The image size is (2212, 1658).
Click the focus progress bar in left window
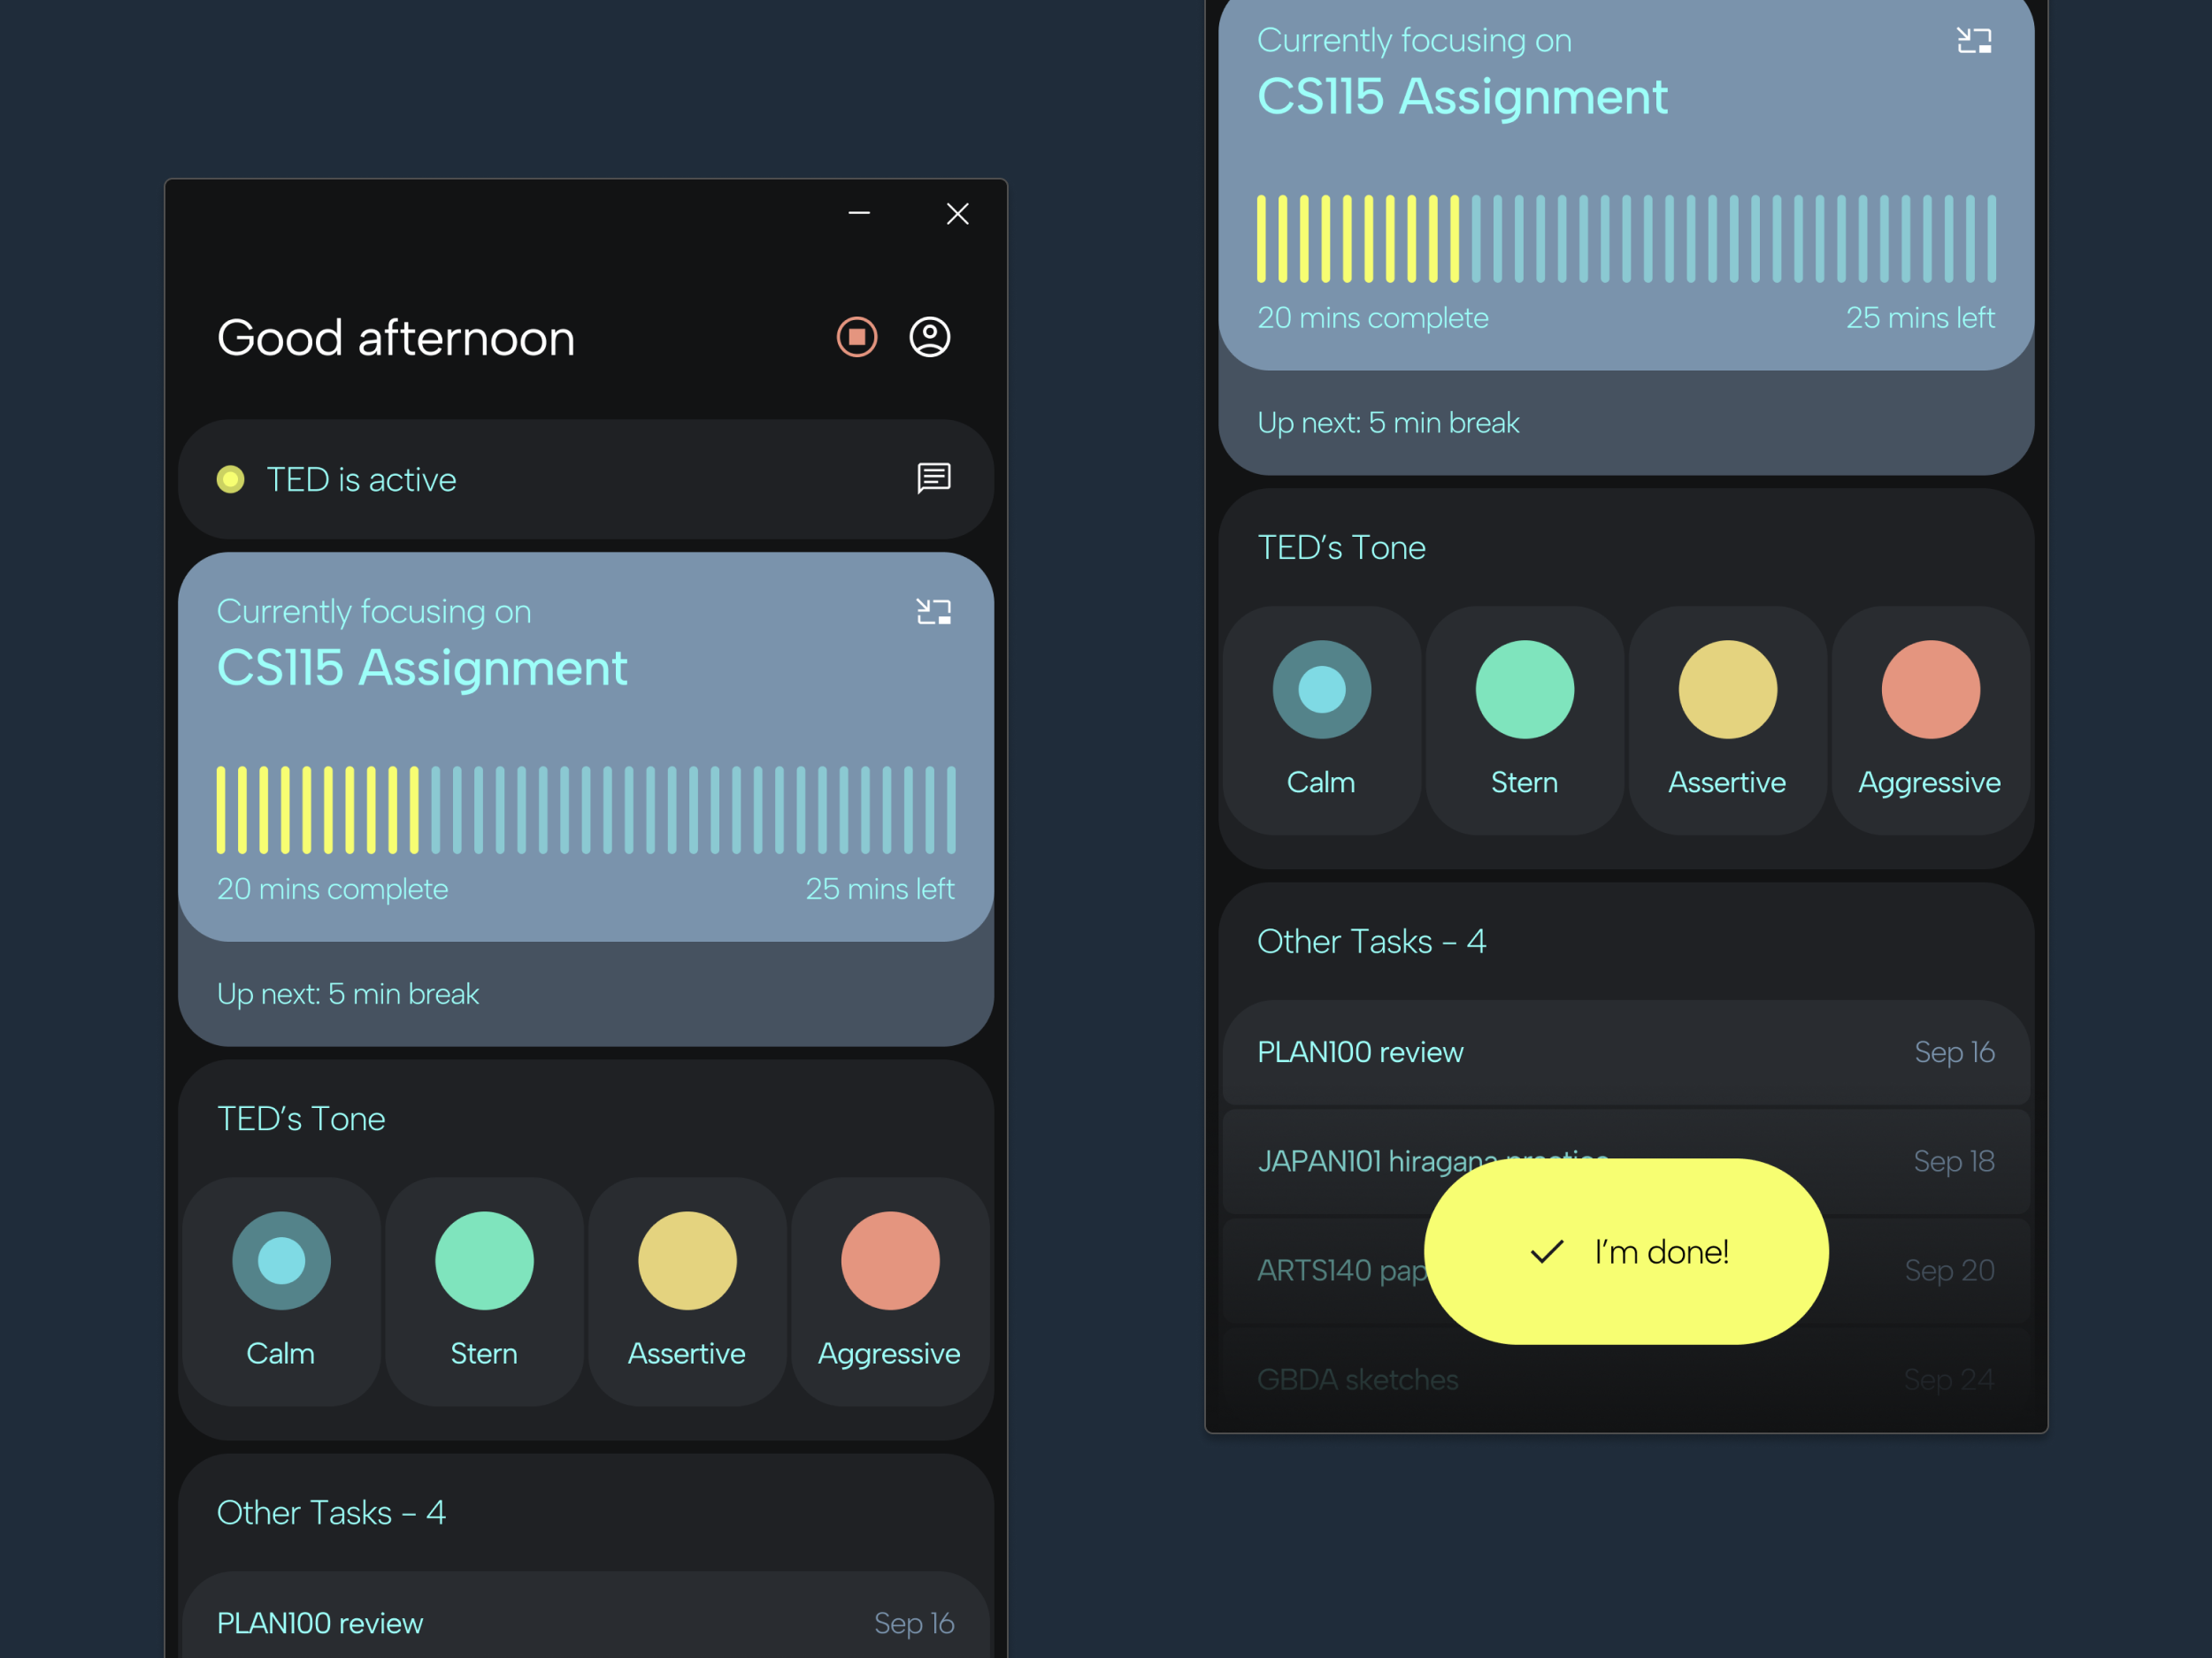click(585, 809)
